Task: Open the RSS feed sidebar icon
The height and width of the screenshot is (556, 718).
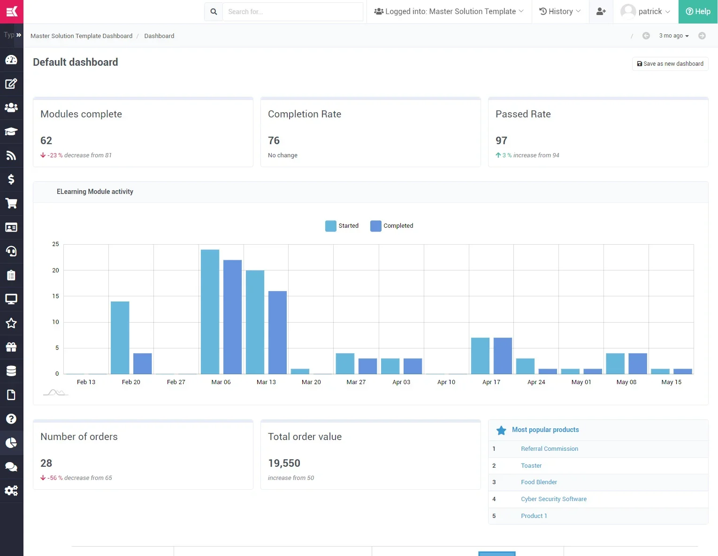Action: tap(11, 155)
